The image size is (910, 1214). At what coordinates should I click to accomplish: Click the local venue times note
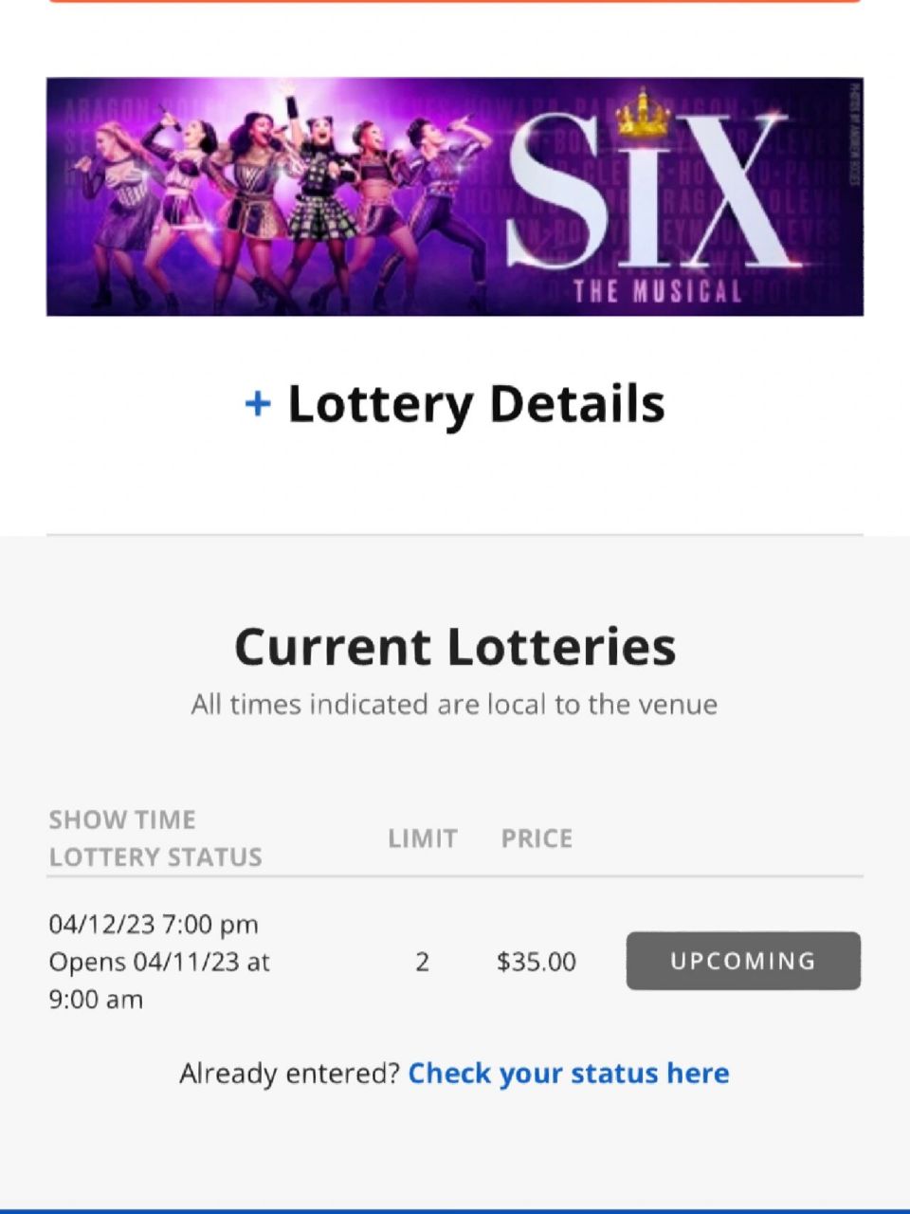455,705
